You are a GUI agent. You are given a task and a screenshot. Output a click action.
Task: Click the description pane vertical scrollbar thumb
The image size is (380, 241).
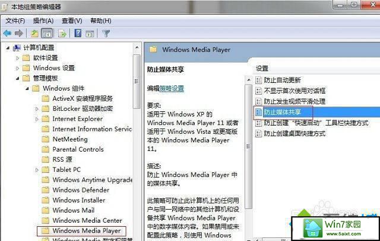pyautogui.click(x=248, y=146)
